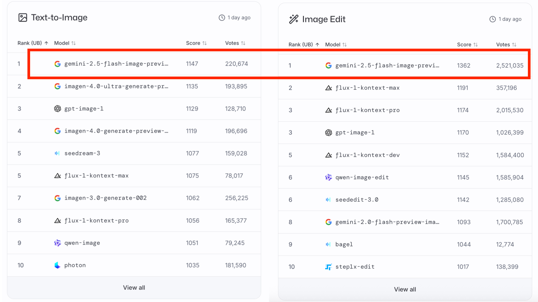
Task: Click the Image Edit magic wand icon
Action: pyautogui.click(x=294, y=19)
